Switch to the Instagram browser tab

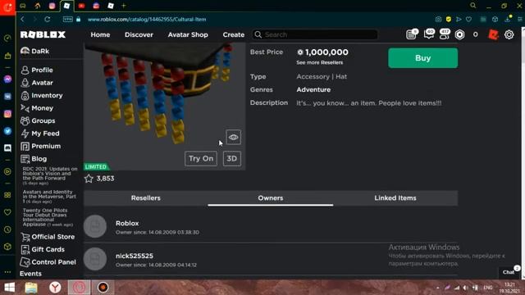click(52, 6)
